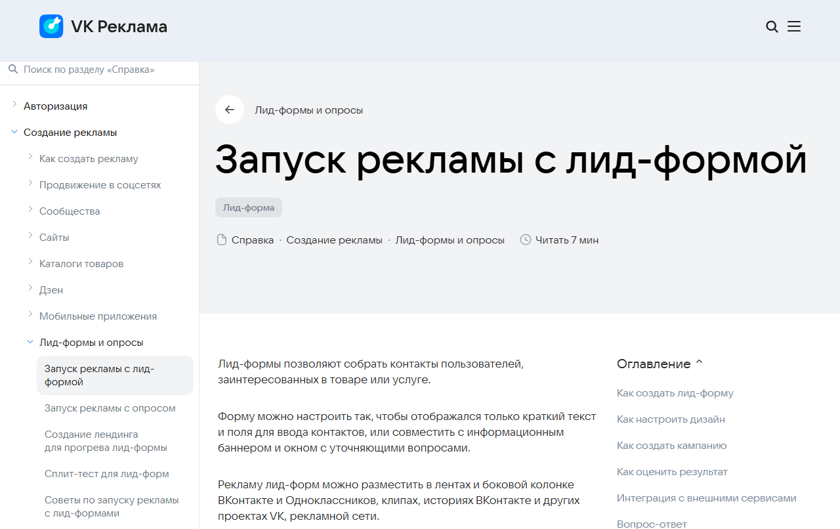Click the magnifier icon in sidebar search
The width and height of the screenshot is (840, 529).
13,69
